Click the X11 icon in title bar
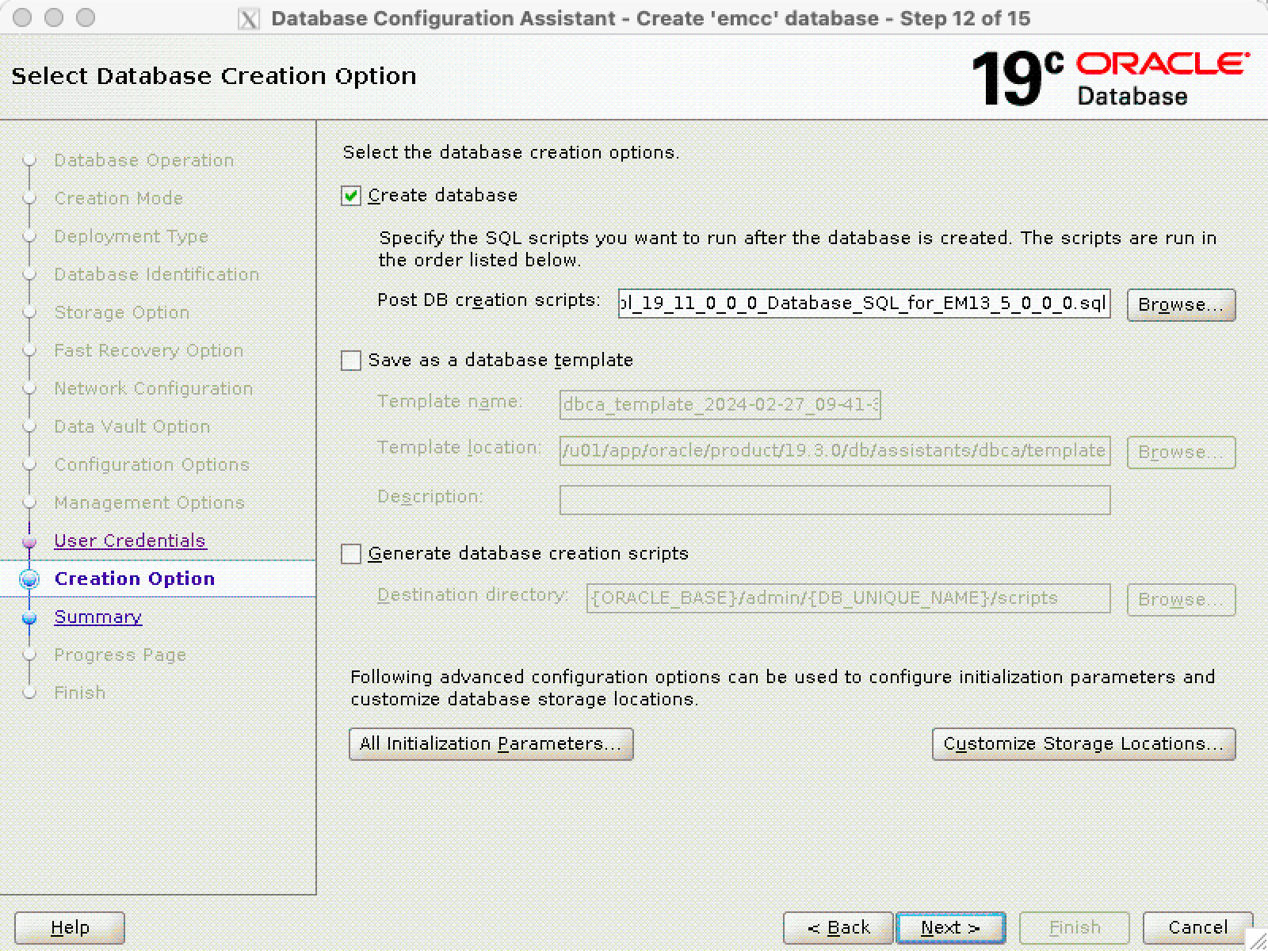1268x951 pixels. 249,18
